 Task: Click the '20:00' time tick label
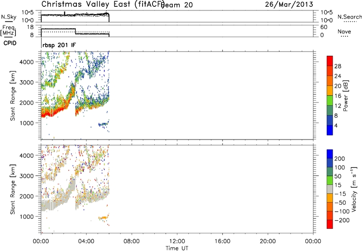coord(268,241)
